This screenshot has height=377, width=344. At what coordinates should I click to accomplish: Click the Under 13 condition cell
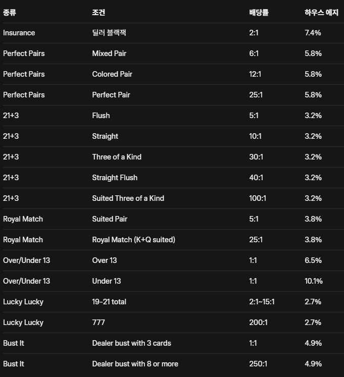click(107, 281)
